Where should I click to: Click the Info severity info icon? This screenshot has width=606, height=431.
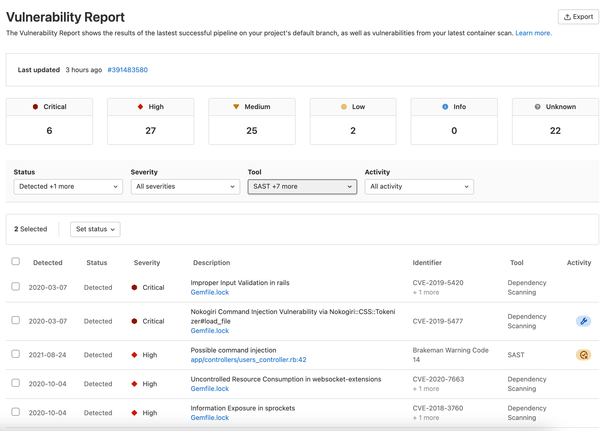[445, 106]
